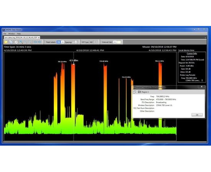Click the Band Freq Range value in dialog

click(x=166, y=99)
